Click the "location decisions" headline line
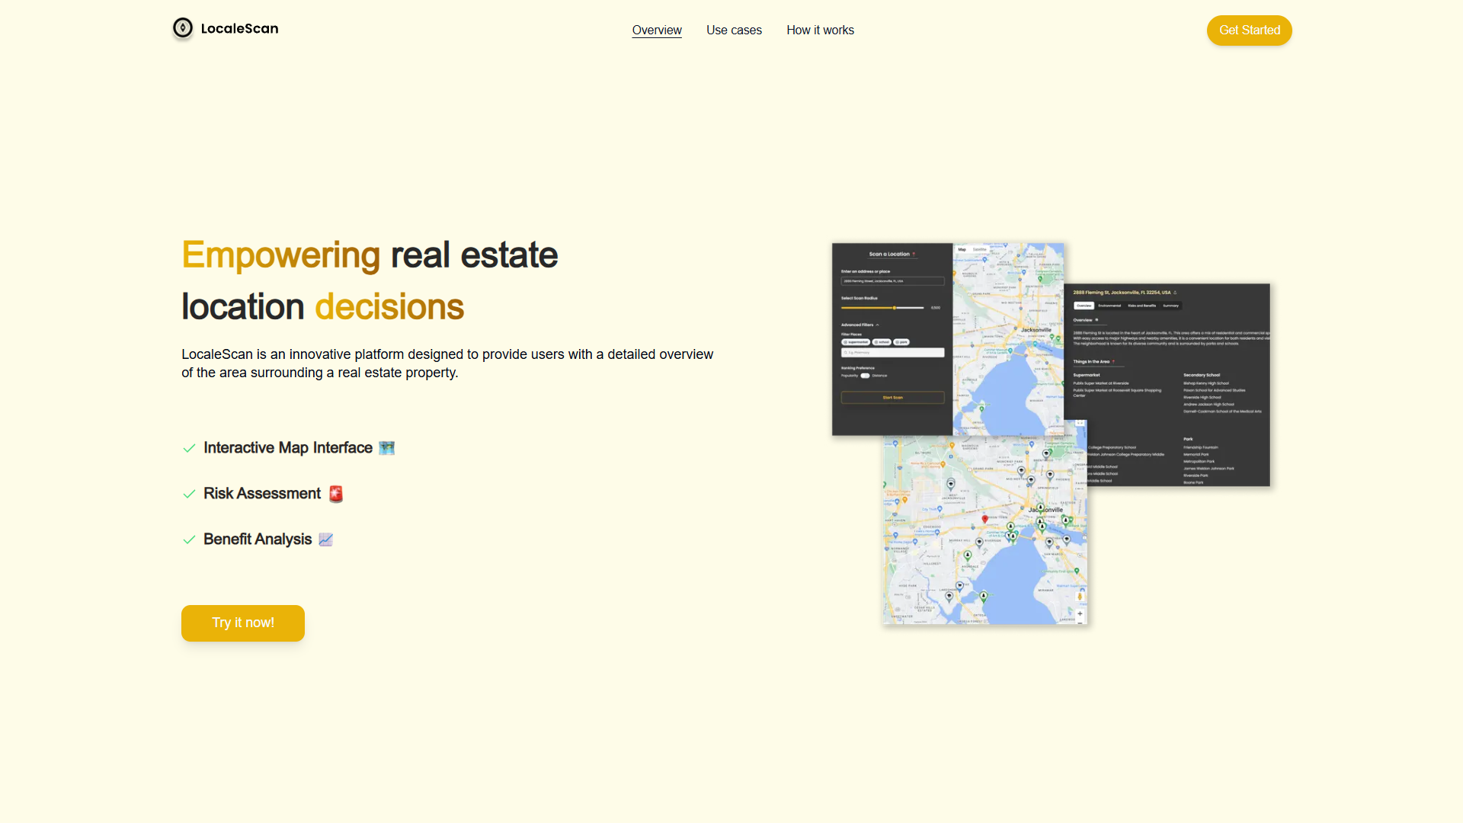The height and width of the screenshot is (823, 1463). tap(322, 307)
